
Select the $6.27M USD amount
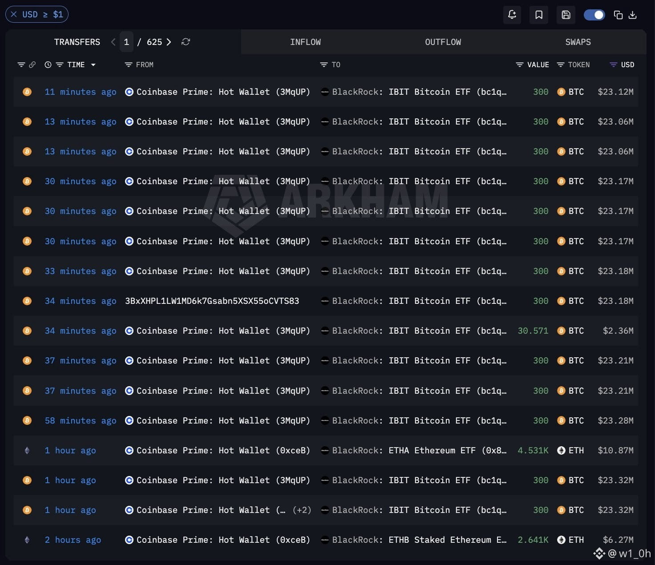pos(618,540)
